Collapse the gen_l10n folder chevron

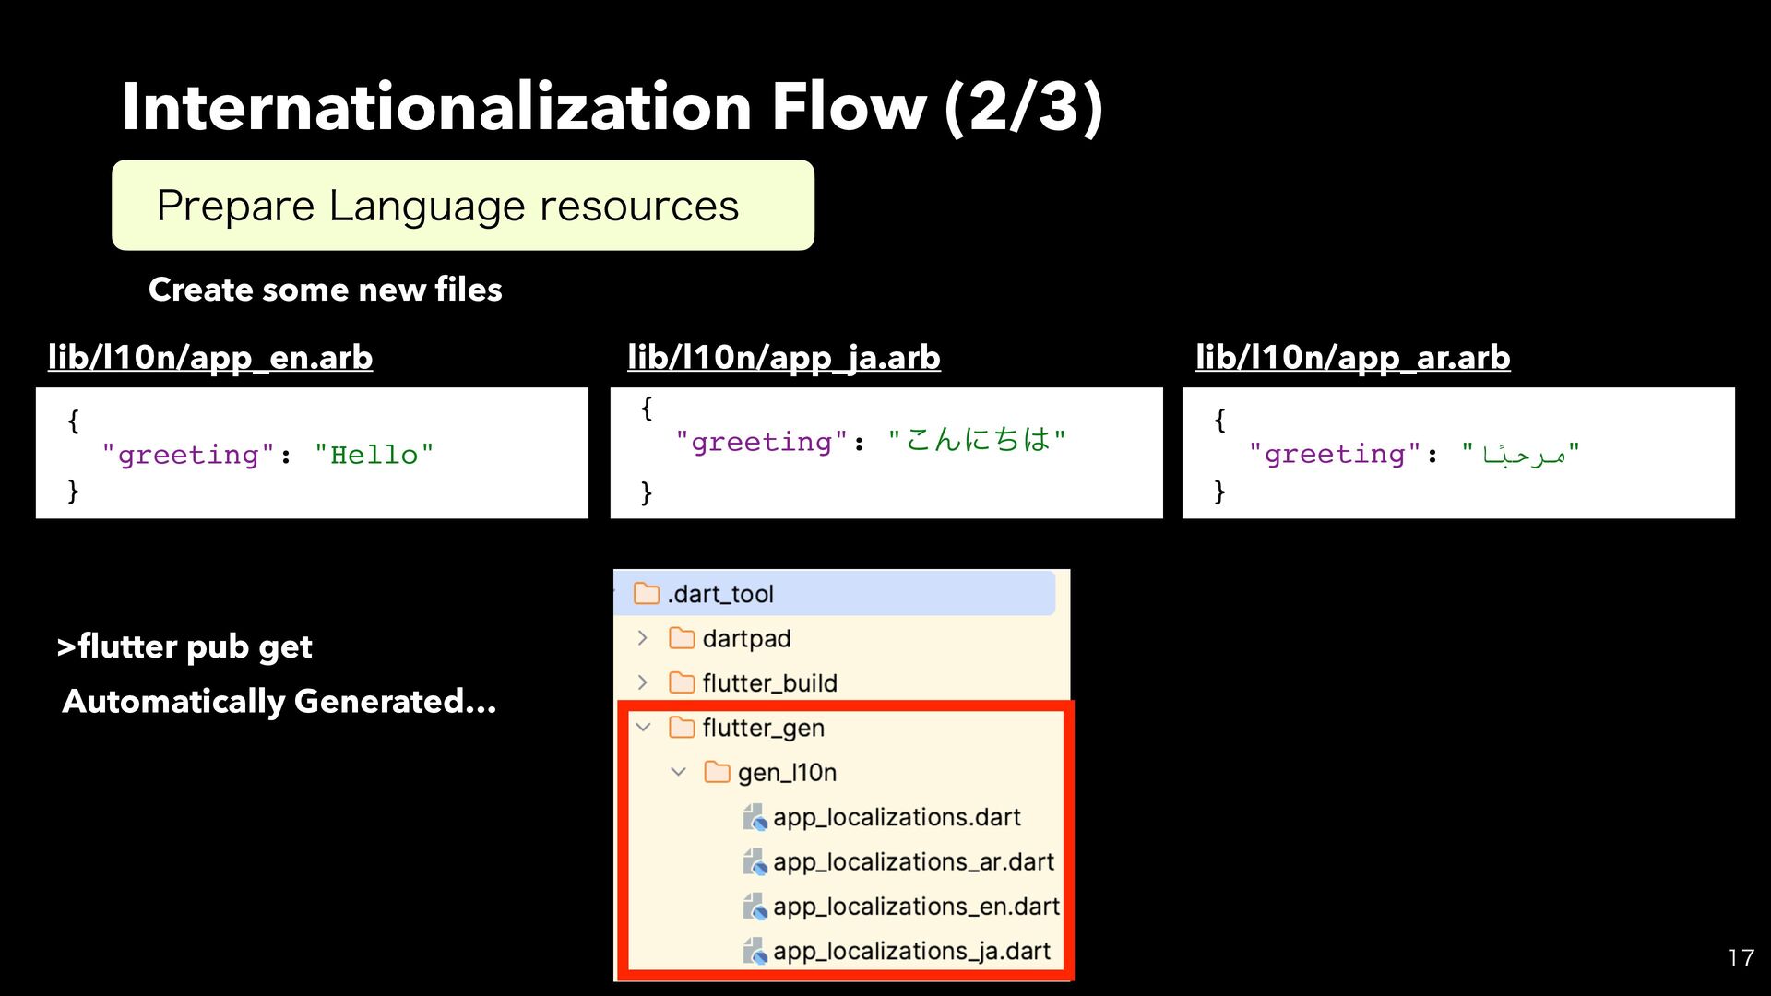(x=678, y=772)
